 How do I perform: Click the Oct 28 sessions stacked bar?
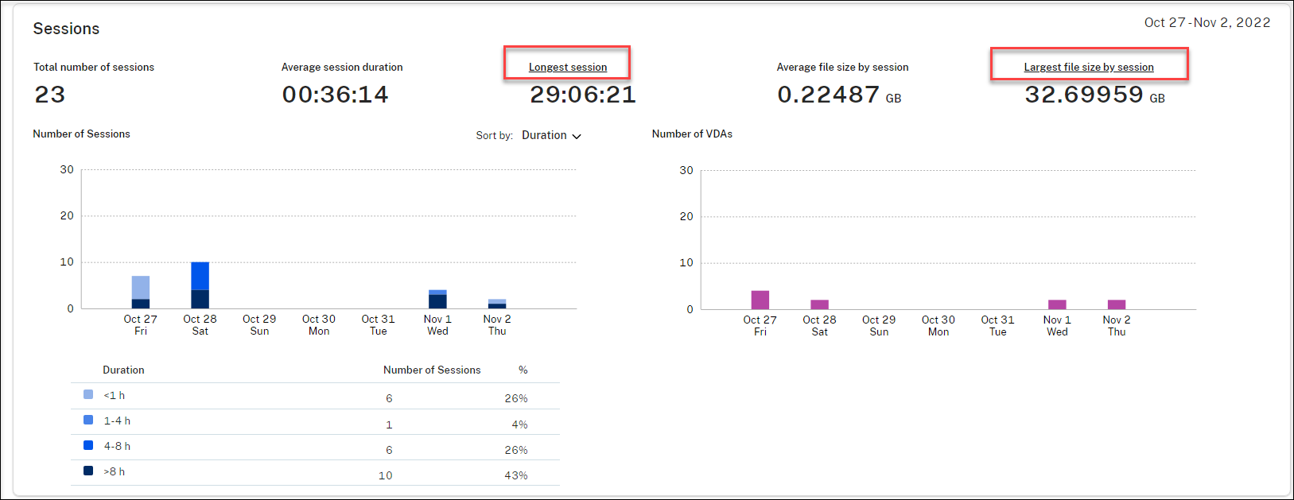coord(200,285)
